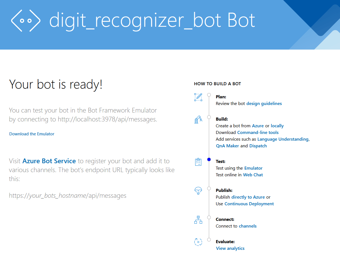Open the Download the Emulator link
This screenshot has width=340, height=254.
point(32,134)
